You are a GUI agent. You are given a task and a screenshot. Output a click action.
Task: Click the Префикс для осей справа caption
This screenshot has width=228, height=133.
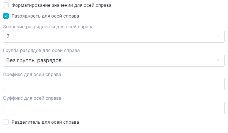click(32, 74)
